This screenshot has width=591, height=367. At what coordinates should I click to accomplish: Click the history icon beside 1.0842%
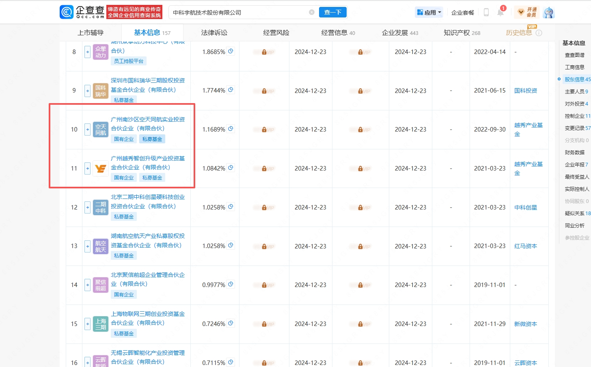click(231, 168)
